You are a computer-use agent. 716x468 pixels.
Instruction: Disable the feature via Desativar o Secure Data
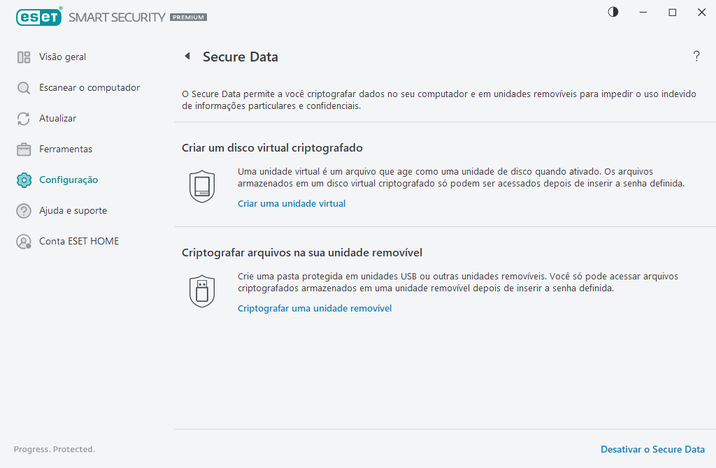coord(652,449)
